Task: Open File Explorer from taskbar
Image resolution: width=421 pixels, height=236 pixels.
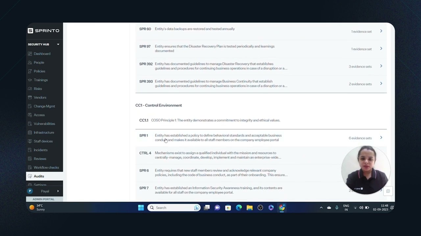Action: tap(249, 207)
